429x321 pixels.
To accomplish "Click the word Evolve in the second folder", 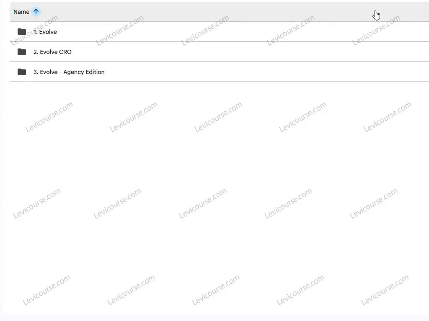I will [49, 52].
